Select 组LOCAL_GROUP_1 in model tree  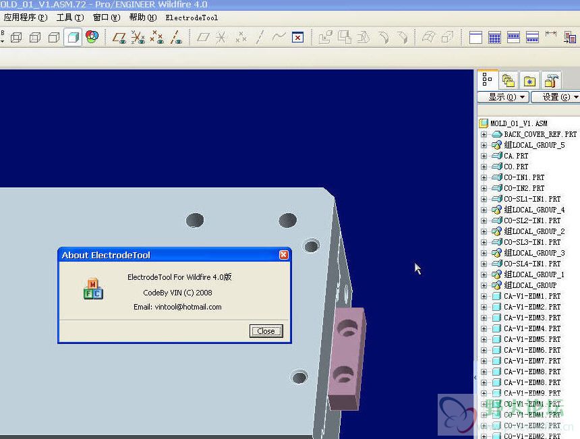[534, 274]
